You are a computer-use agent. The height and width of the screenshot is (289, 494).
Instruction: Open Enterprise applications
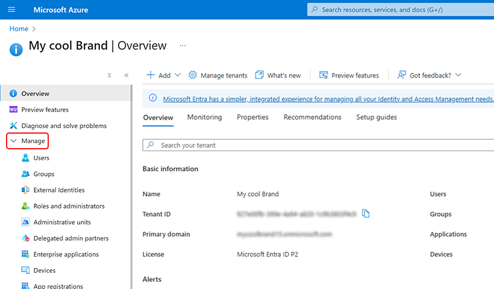click(66, 254)
